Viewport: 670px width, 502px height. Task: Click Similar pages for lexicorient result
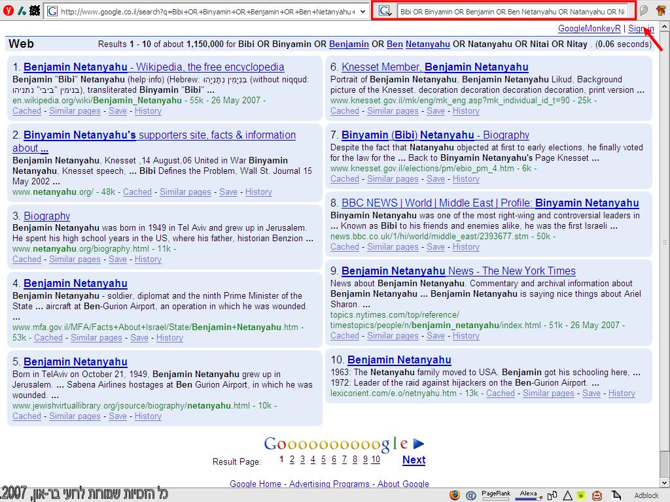click(548, 393)
